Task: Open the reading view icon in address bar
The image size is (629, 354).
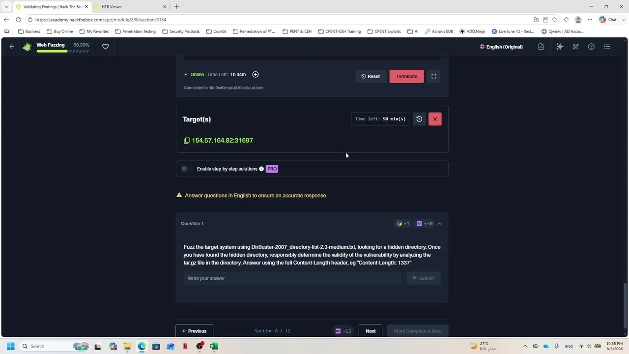Action: point(545,20)
